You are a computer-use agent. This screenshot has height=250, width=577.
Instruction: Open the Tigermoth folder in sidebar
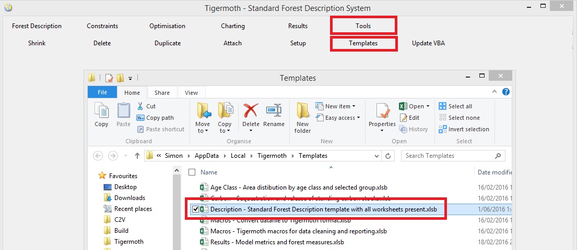coord(124,242)
